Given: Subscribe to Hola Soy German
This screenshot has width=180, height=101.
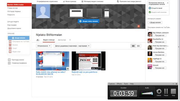Looking at the screenshot, I should 159,49.
